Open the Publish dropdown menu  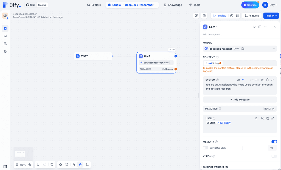point(271,16)
